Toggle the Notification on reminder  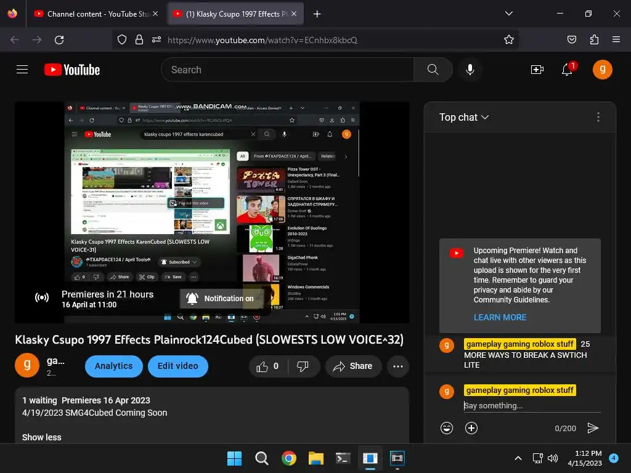[x=221, y=299]
